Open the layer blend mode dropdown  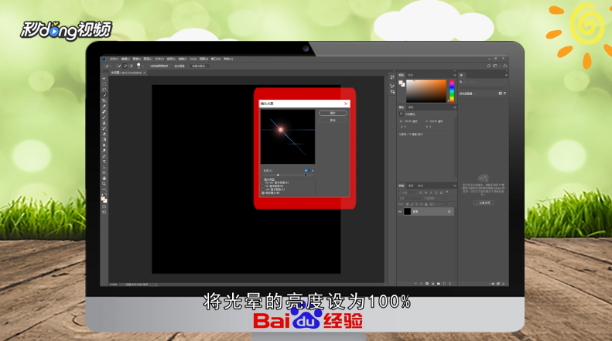point(410,199)
